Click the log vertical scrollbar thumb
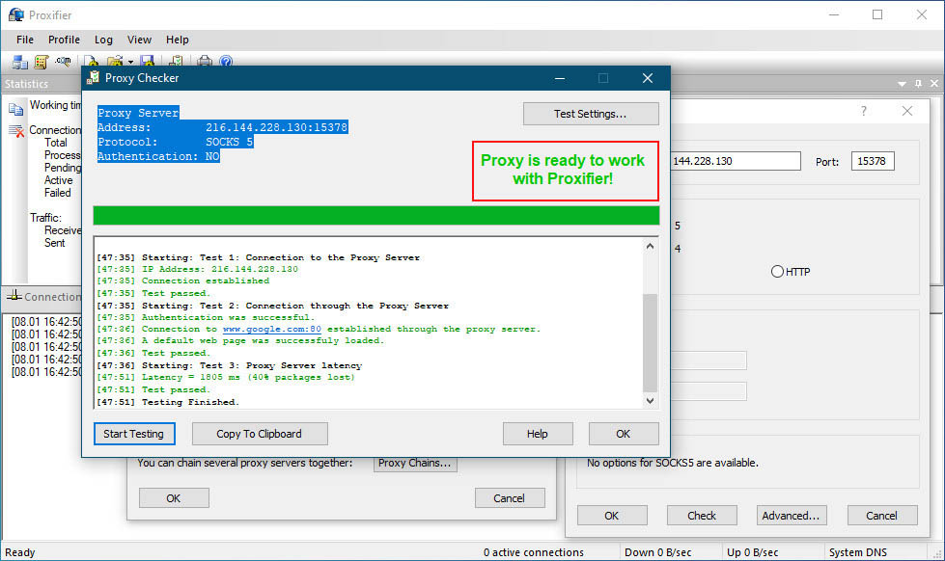This screenshot has width=945, height=561. [650, 343]
